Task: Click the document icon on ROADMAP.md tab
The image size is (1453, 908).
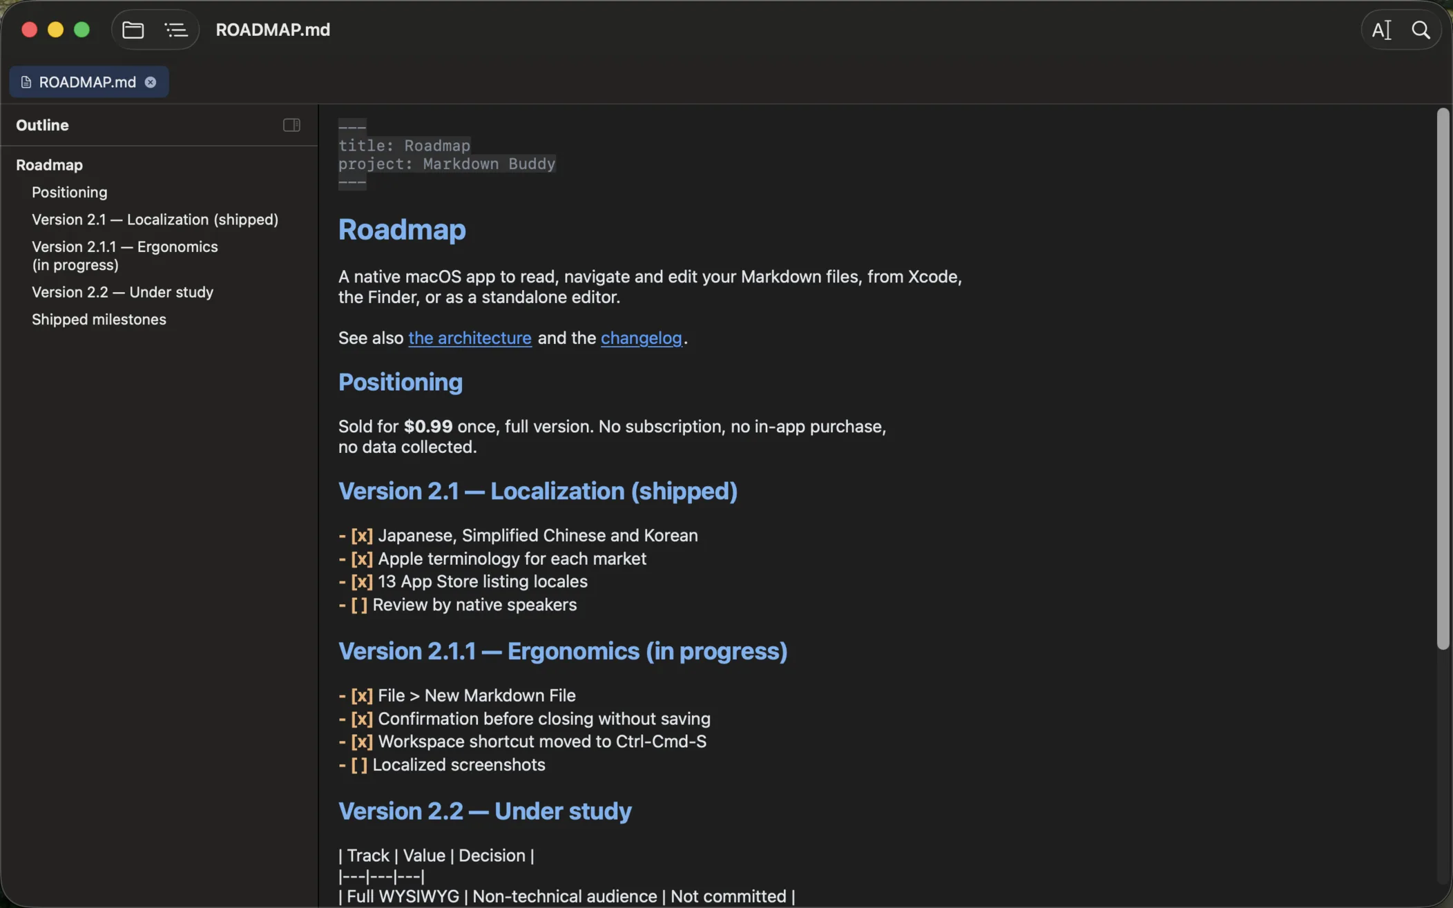Action: pos(26,82)
